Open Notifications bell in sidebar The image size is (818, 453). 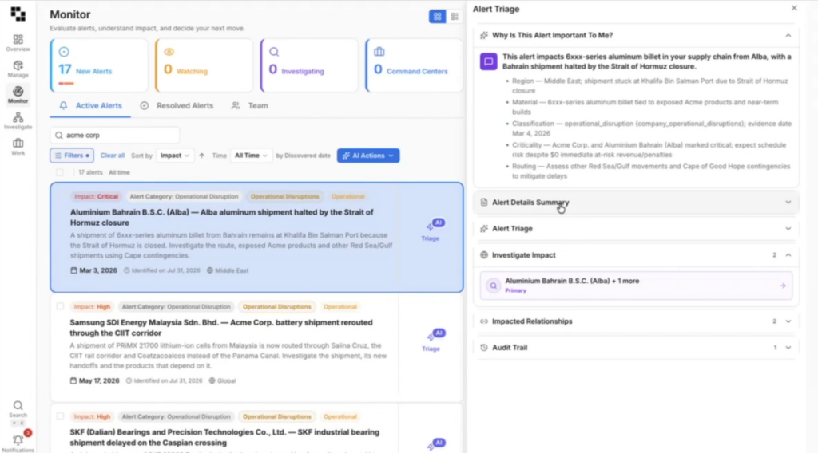(18, 442)
